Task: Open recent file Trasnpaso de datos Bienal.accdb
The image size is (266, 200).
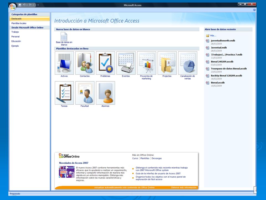Action: (x=229, y=69)
